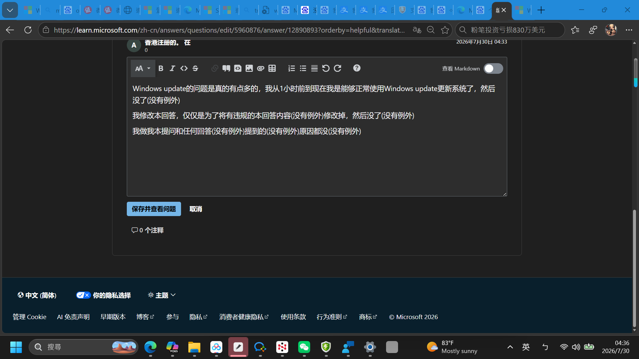Image resolution: width=639 pixels, height=359 pixels.
Task: Insert inline code with angle-bracket icon
Action: click(x=184, y=68)
